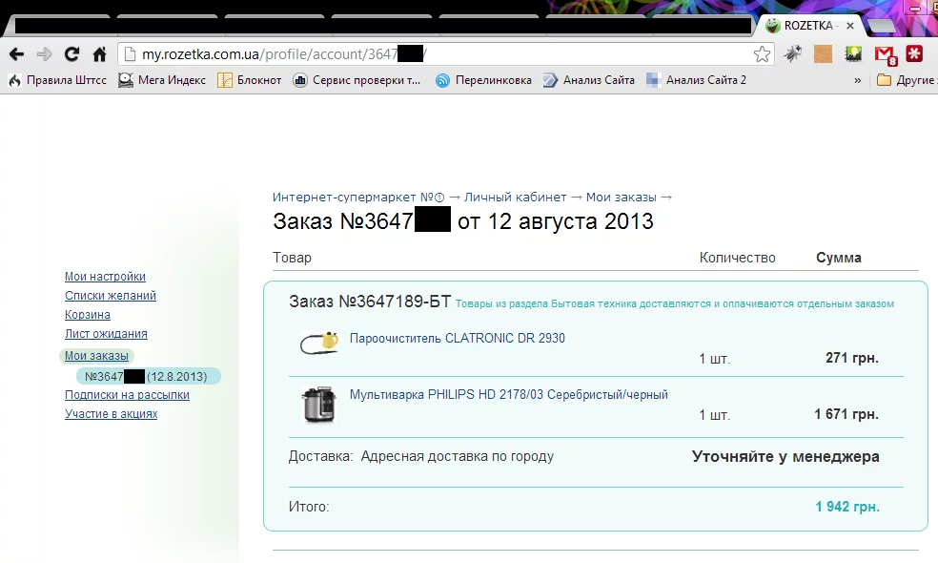Click the picture-frame extension icon beside Gmail

point(853,53)
